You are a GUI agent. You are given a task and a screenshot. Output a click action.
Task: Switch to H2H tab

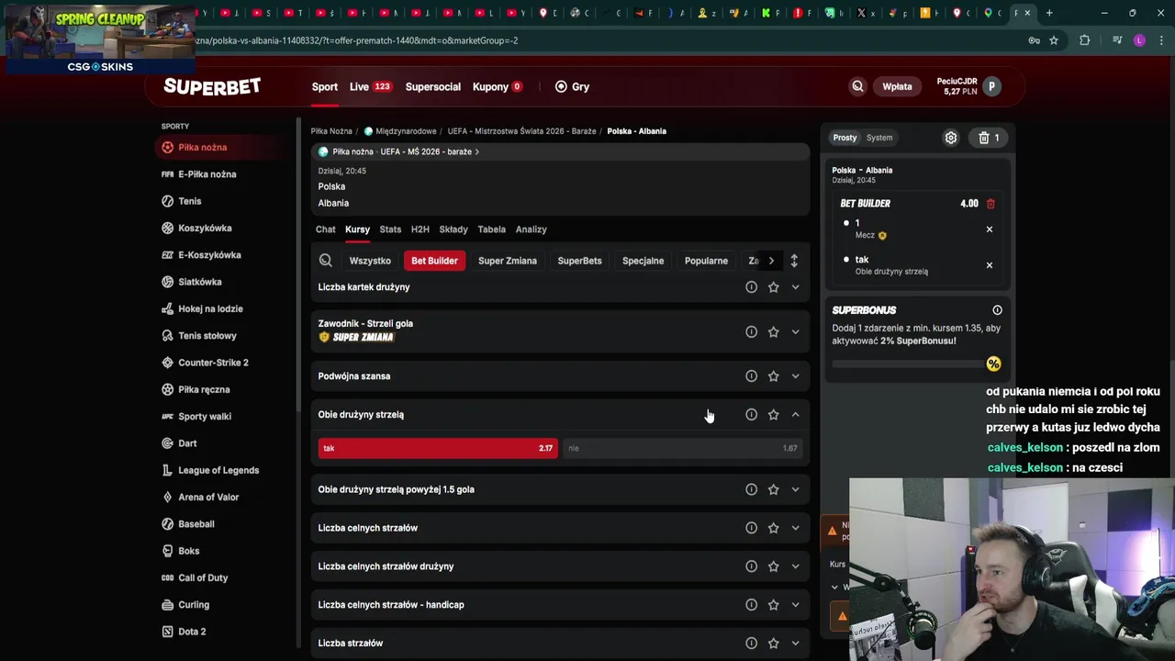(x=420, y=230)
